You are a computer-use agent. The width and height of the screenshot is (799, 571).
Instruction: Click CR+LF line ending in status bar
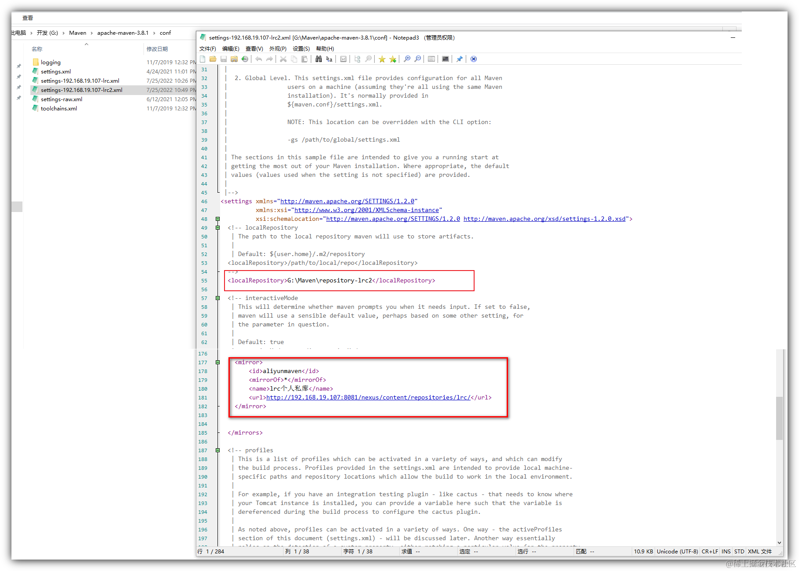(710, 551)
